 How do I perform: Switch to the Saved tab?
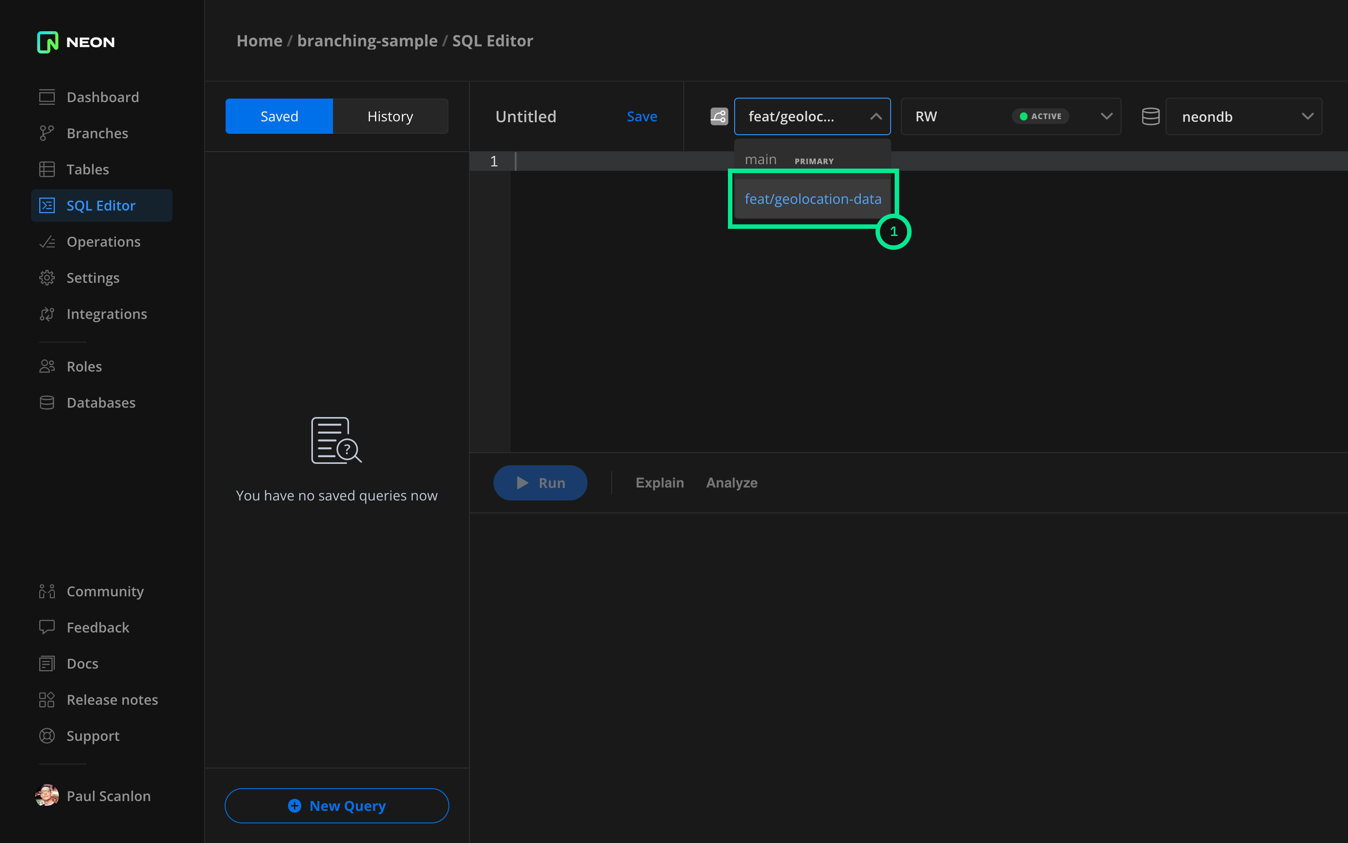279,116
